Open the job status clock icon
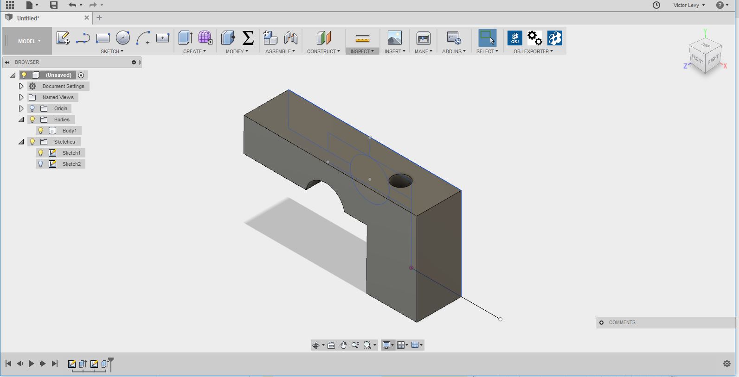739x377 pixels. (656, 5)
